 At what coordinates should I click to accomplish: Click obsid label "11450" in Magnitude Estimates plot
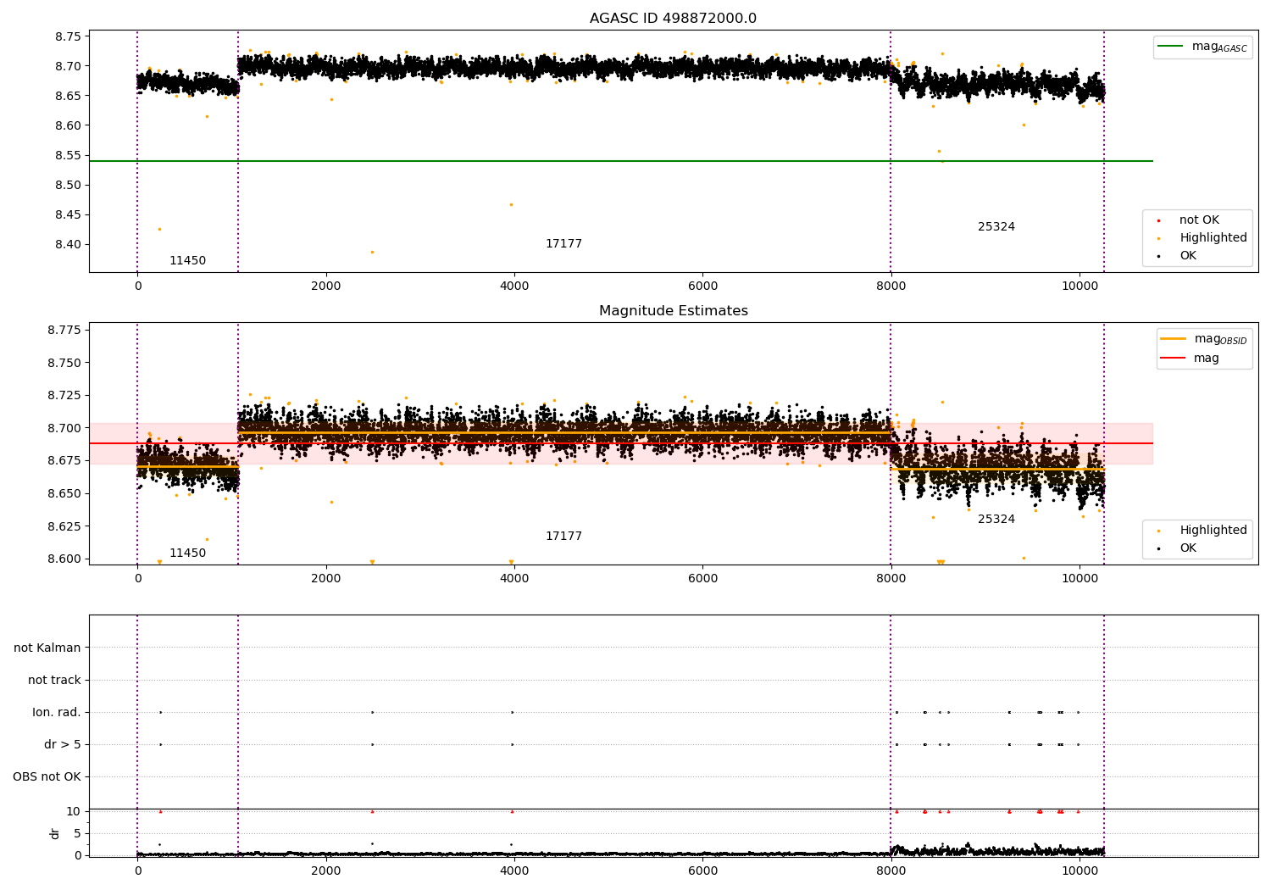click(x=187, y=553)
